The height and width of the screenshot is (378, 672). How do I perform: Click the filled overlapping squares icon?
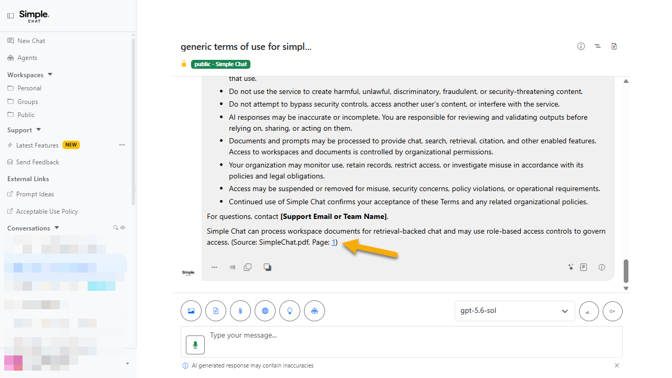pyautogui.click(x=267, y=267)
